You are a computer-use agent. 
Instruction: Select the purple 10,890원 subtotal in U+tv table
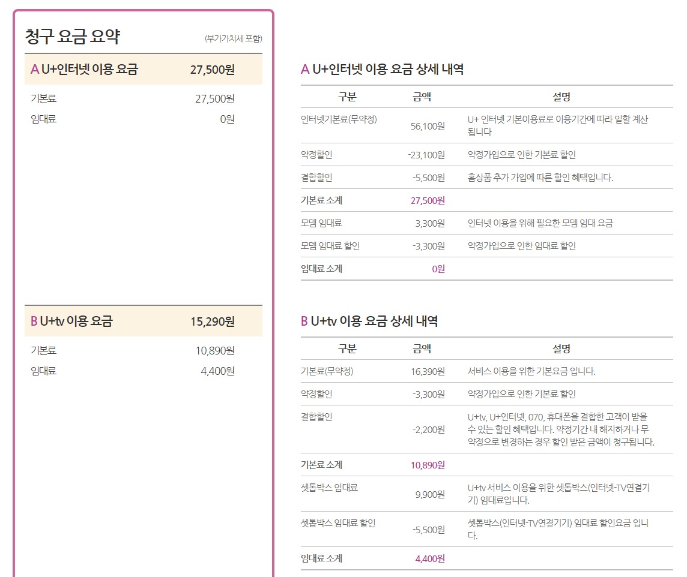[x=428, y=465]
